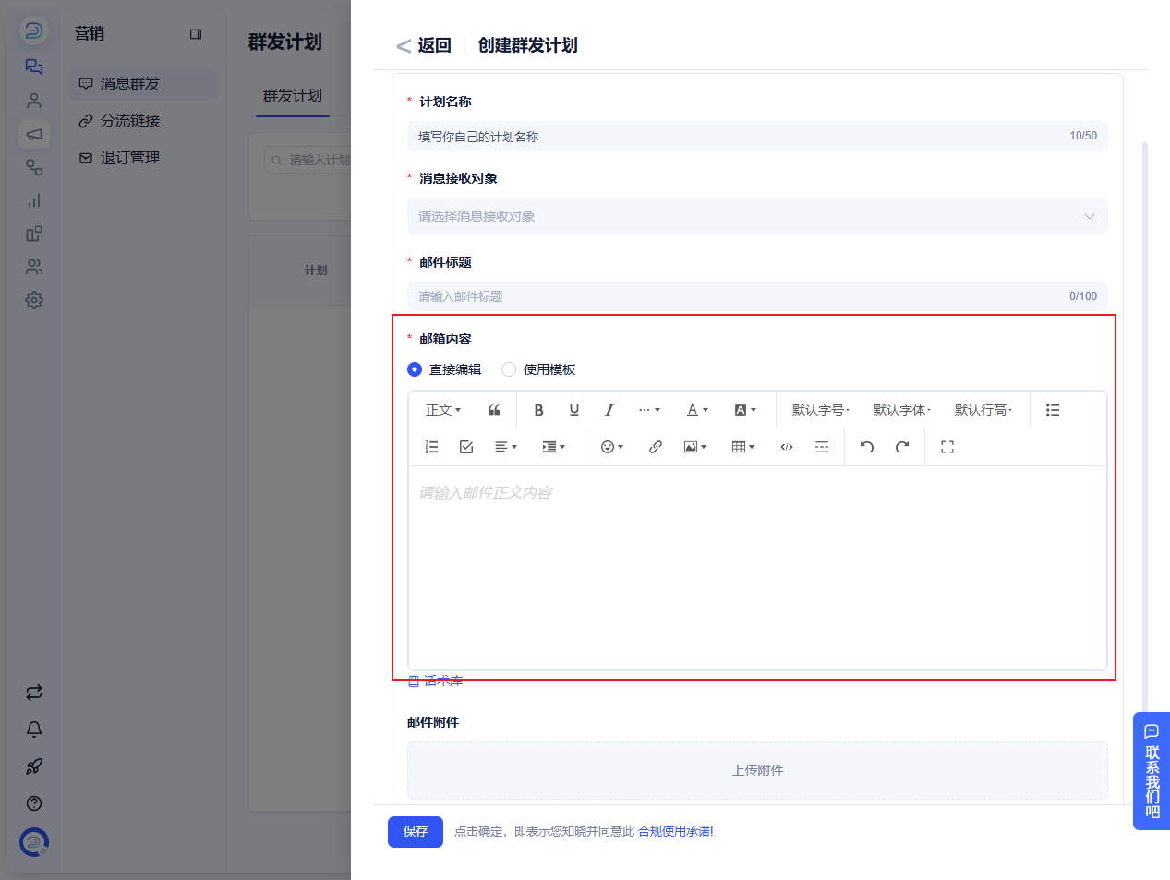Open the background color dropdown
Screen dimensions: 1170x880
pyautogui.click(x=746, y=410)
